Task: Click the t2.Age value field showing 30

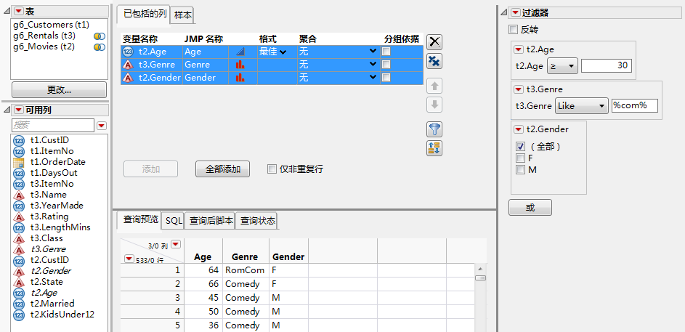Action: pyautogui.click(x=606, y=66)
